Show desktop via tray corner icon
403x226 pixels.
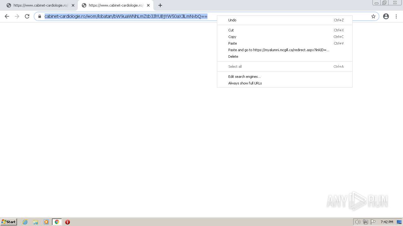point(399,222)
